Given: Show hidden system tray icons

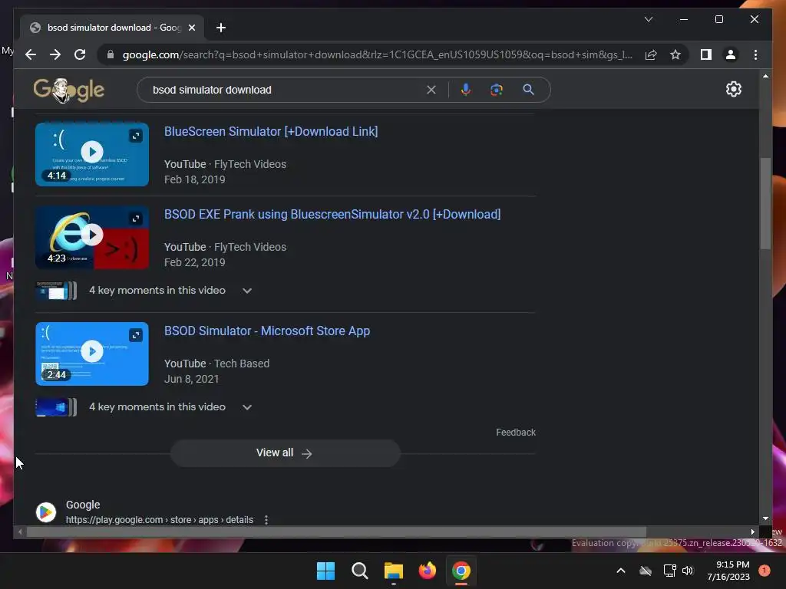Looking at the screenshot, I should click(620, 571).
